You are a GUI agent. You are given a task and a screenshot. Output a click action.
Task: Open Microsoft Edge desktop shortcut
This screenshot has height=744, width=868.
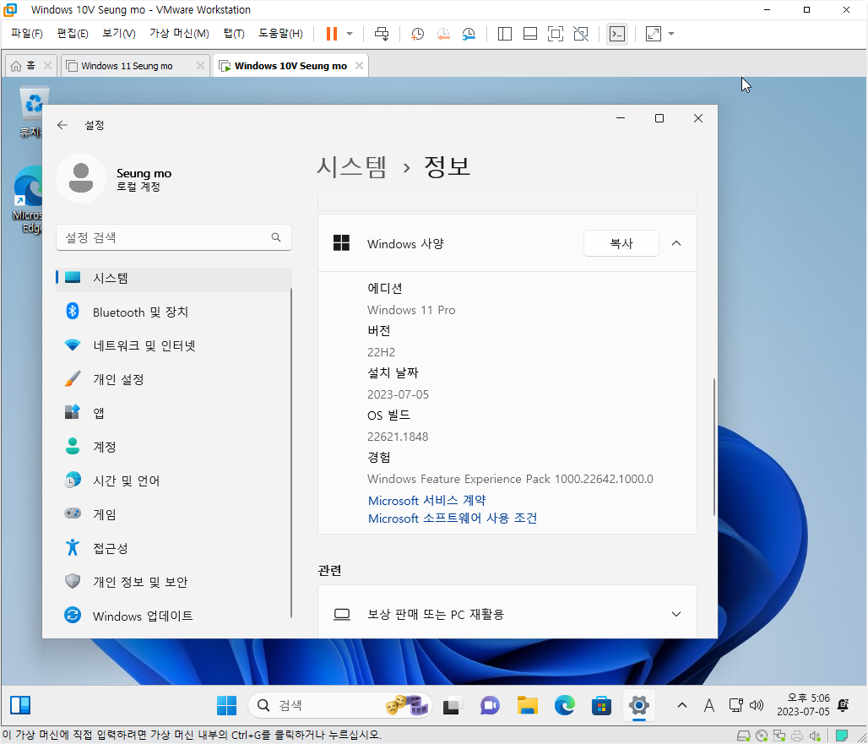coord(29,199)
